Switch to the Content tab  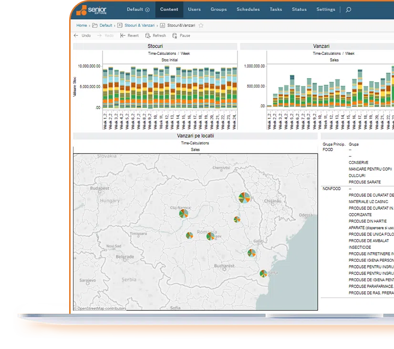coord(169,10)
